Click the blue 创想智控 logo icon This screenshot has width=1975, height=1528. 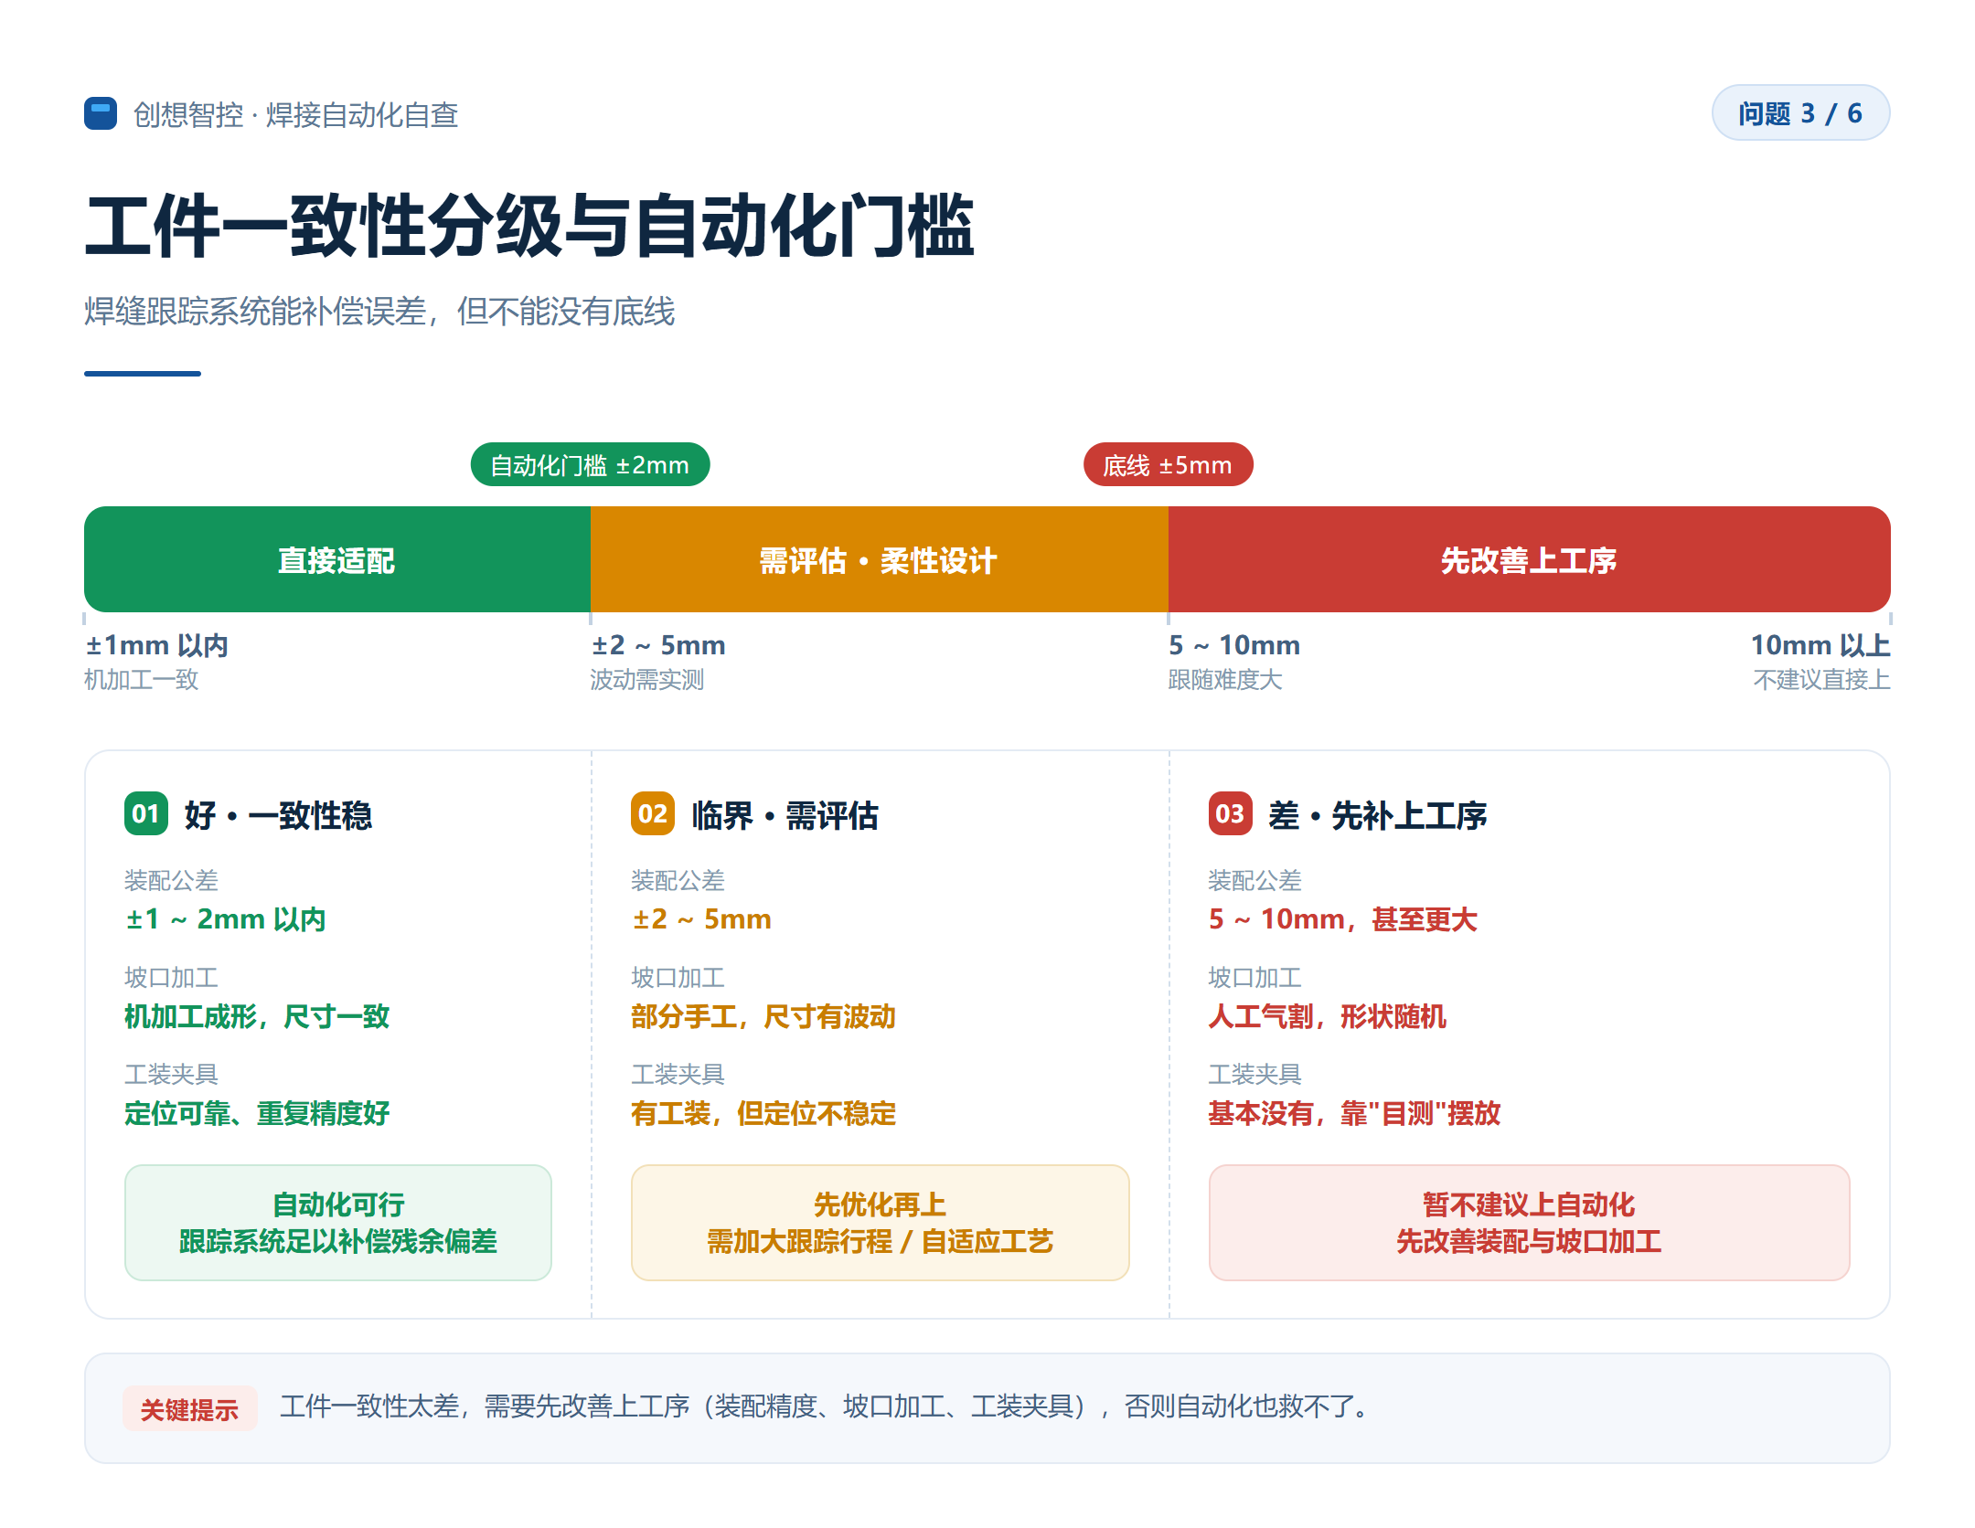pos(101,113)
